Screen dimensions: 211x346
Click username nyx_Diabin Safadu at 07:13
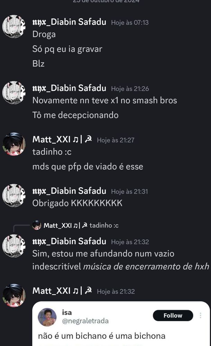(x=69, y=22)
